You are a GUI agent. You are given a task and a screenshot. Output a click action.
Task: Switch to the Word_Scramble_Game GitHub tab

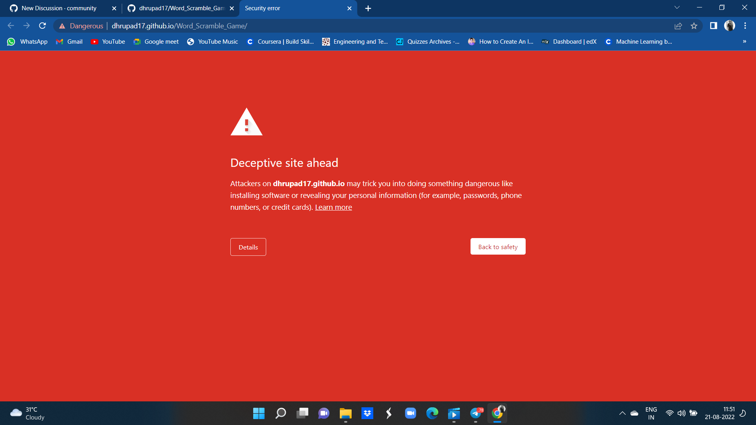click(177, 8)
